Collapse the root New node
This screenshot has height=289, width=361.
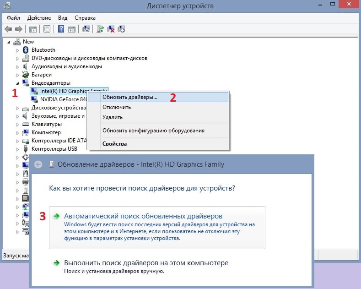click(x=9, y=42)
